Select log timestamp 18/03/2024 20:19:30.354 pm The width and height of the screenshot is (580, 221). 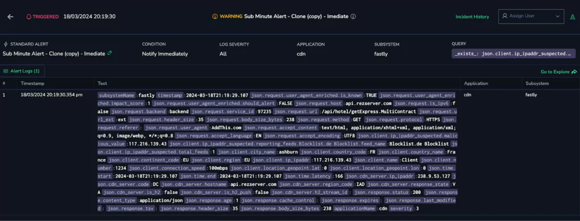pyautogui.click(x=52, y=95)
